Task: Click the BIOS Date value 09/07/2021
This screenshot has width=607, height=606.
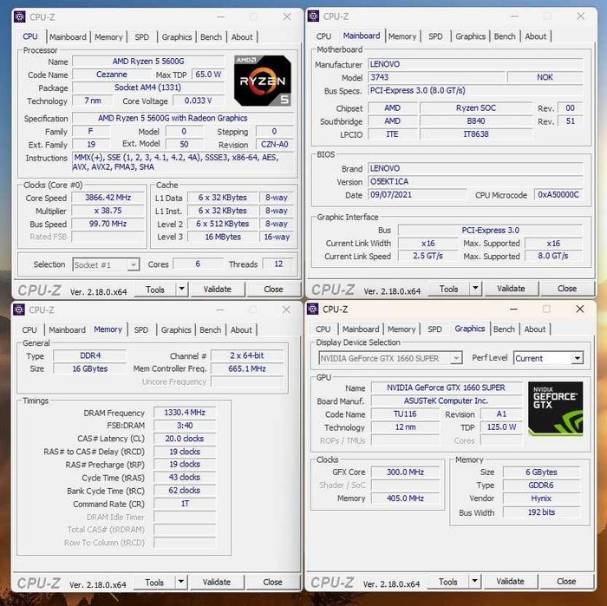Action: (417, 195)
